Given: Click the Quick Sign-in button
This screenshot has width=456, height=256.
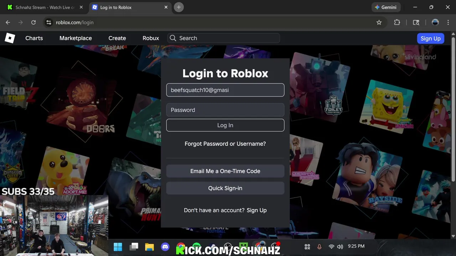Looking at the screenshot, I should [225, 188].
